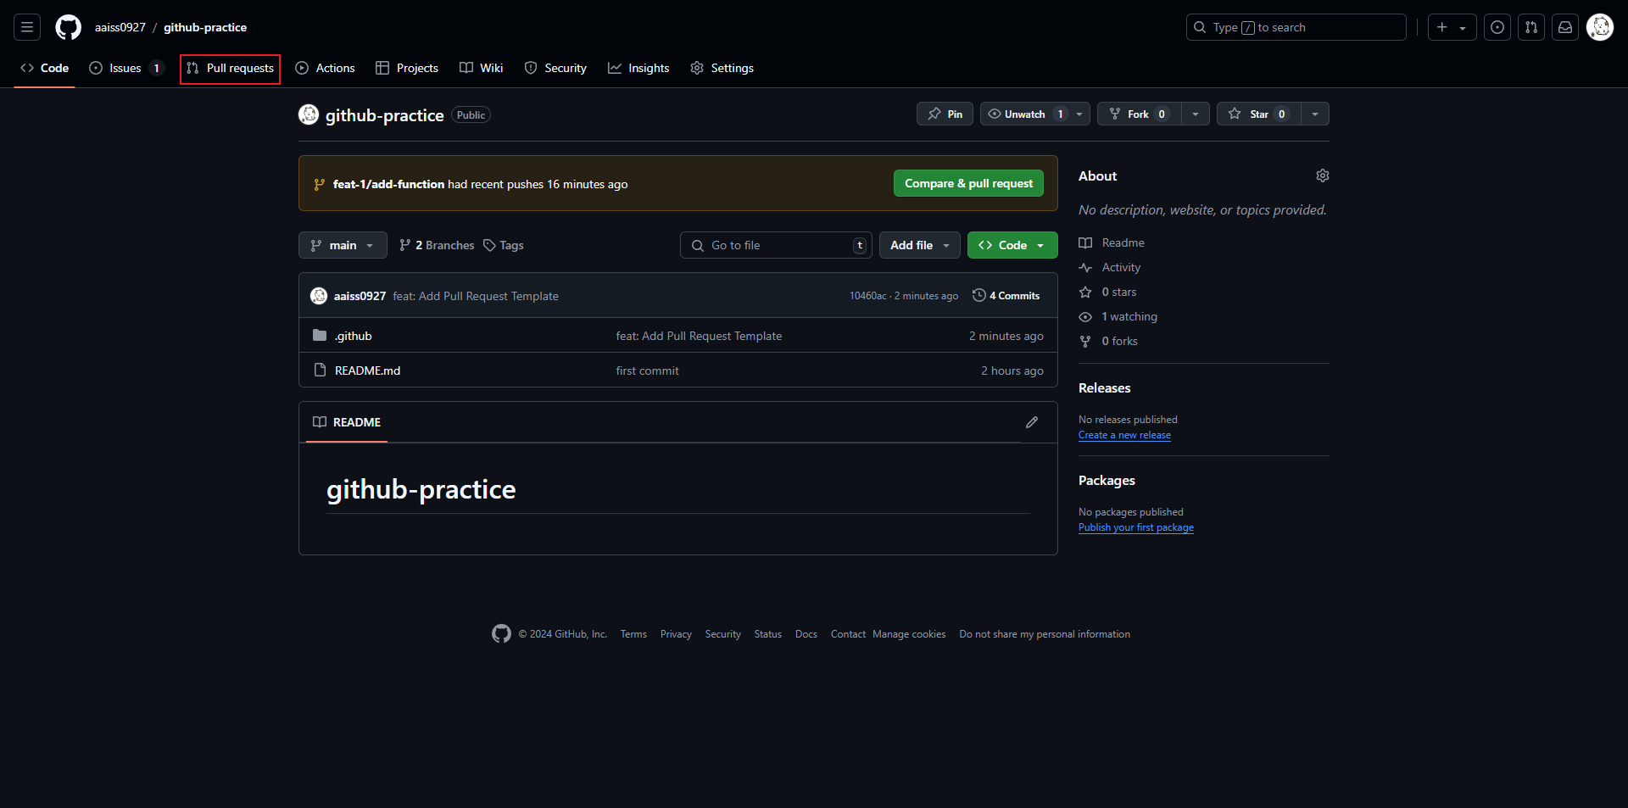
Task: Open the Projects tab
Action: pyautogui.click(x=407, y=68)
